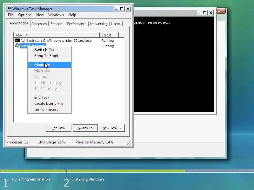Switch to the Processes tab
Viewport: 254px width, 190px height.
click(39, 24)
